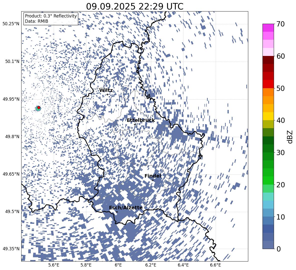Click the 5.6°E longitude label
296x270 pixels.
coord(53,265)
